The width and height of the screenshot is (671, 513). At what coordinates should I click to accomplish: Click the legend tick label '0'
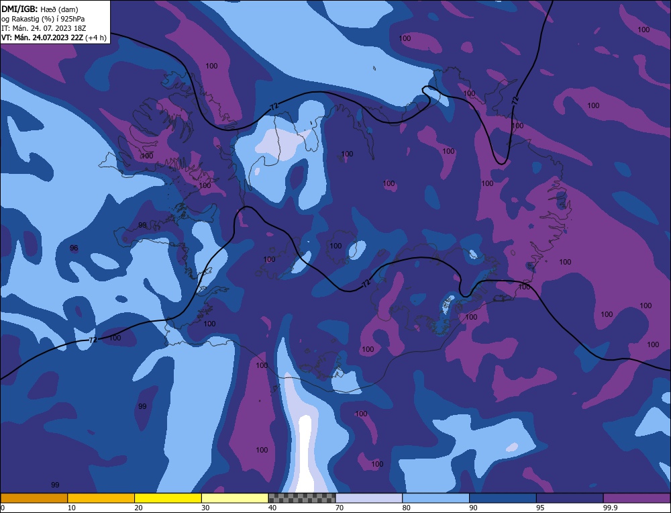[x=3, y=508]
